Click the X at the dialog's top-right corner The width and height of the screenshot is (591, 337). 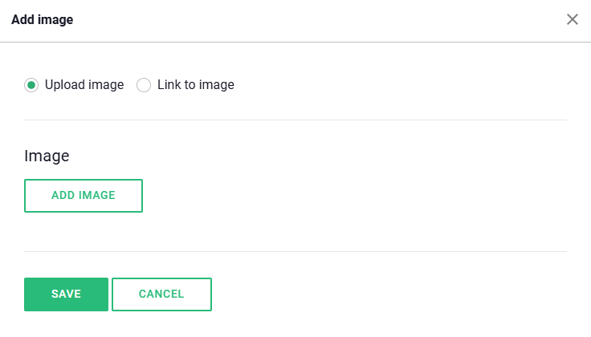tap(573, 19)
